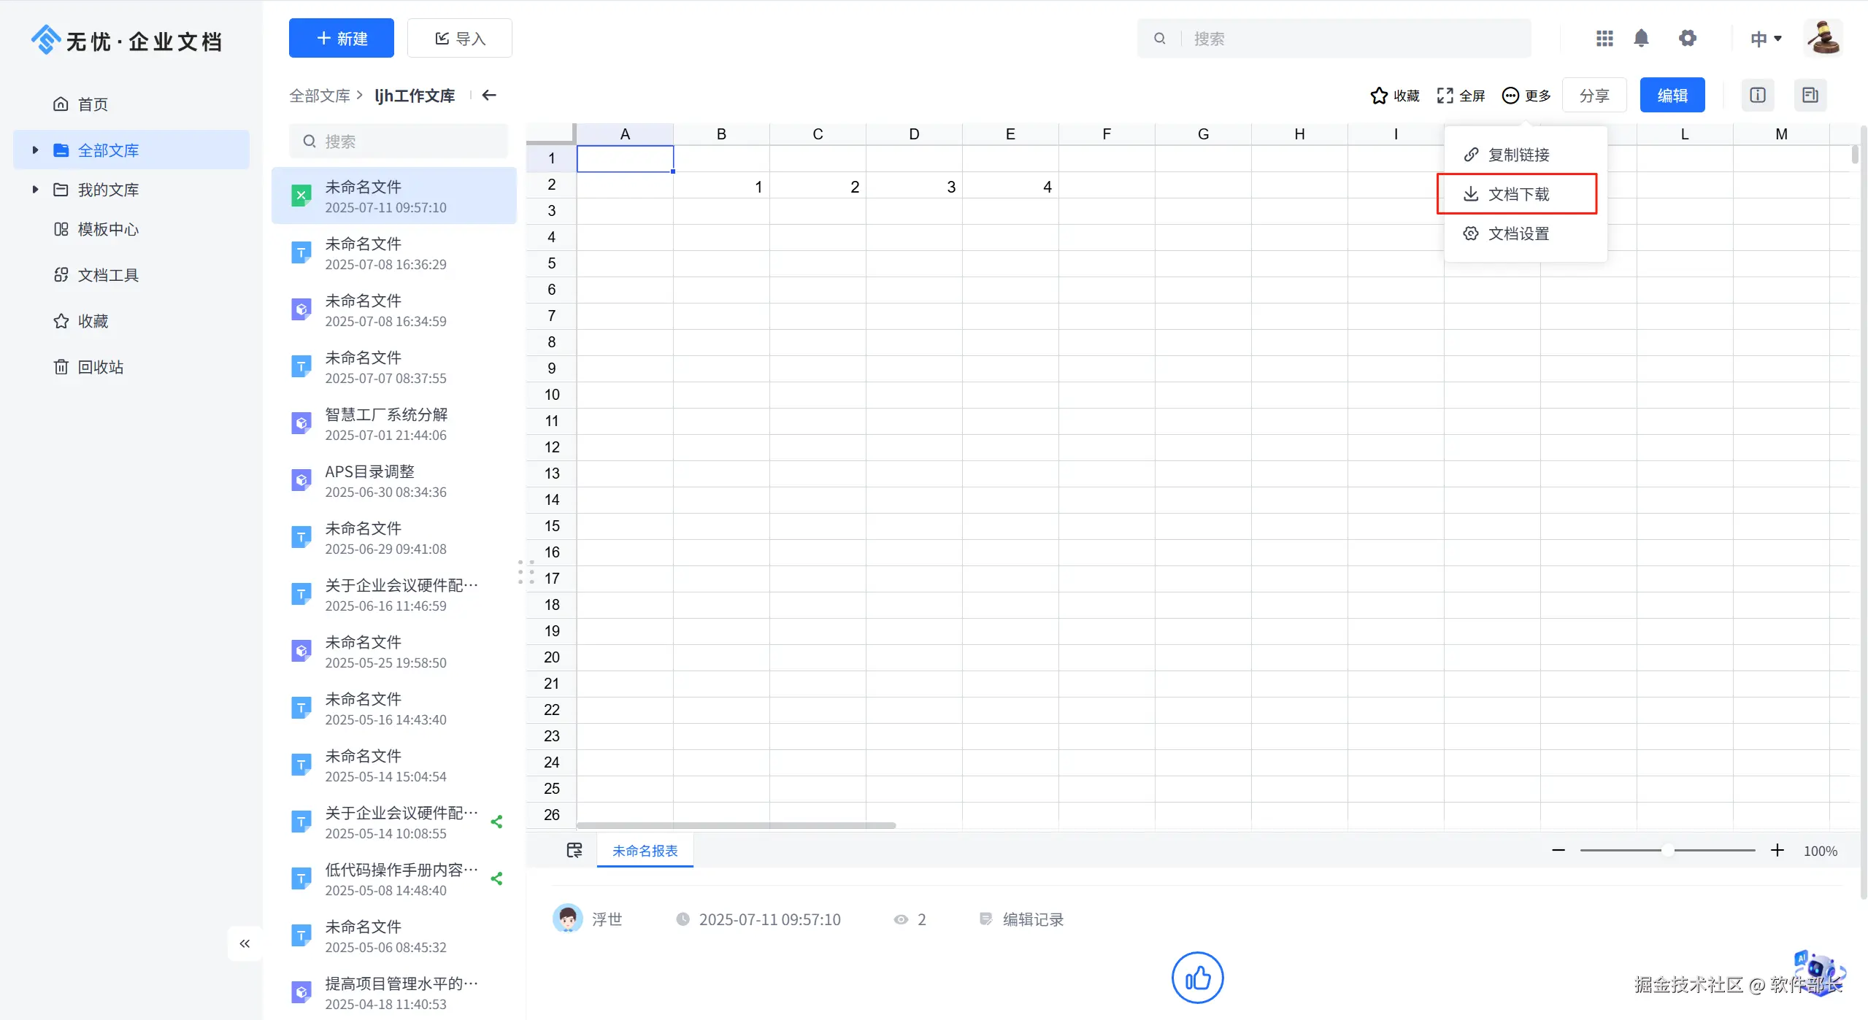The width and height of the screenshot is (1868, 1020).
Task: Toggle 收藏 star for this document
Action: [x=1394, y=96]
